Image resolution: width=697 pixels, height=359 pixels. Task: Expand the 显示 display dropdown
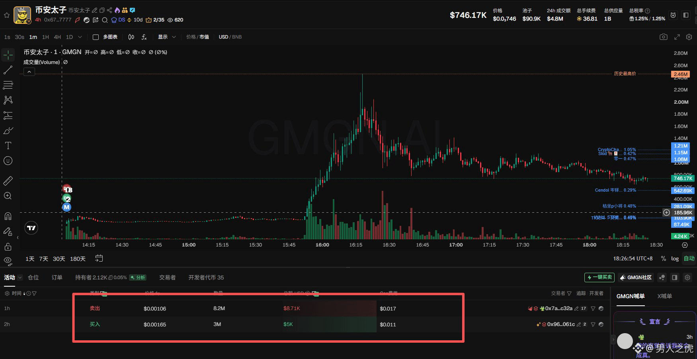click(167, 37)
